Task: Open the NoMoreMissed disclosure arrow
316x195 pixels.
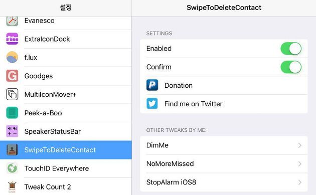Action: (x=300, y=164)
